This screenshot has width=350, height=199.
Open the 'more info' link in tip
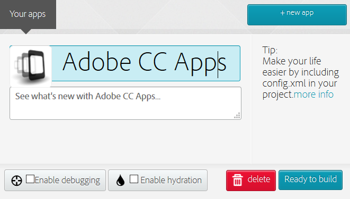[x=313, y=94]
